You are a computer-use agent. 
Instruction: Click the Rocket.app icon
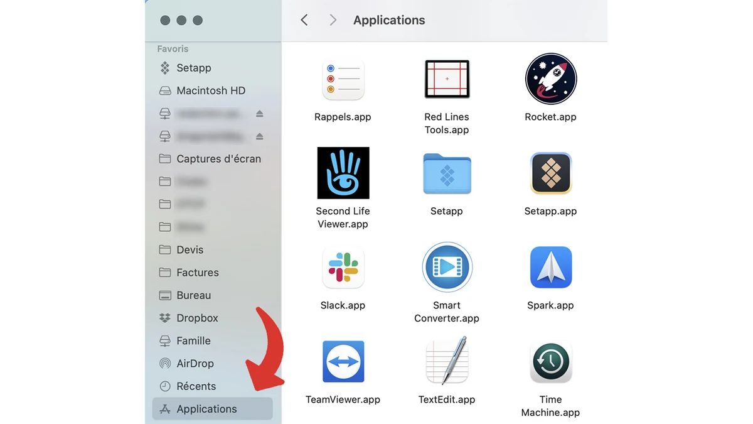click(x=550, y=79)
